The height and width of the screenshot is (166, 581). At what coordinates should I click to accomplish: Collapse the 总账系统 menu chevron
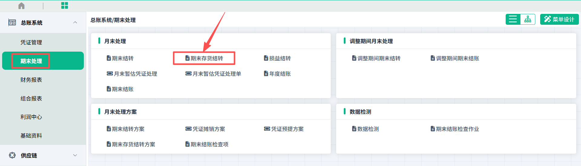[75, 23]
